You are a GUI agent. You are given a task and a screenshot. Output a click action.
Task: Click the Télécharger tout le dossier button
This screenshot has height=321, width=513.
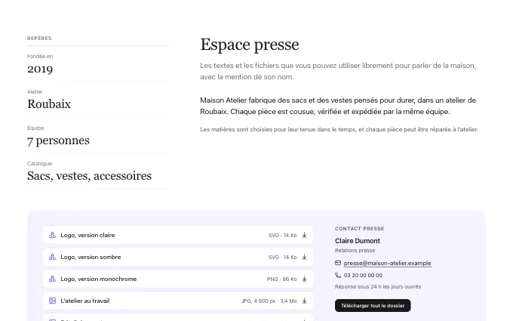(373, 306)
